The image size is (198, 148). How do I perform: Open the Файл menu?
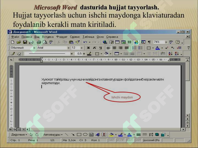click(x=15, y=37)
